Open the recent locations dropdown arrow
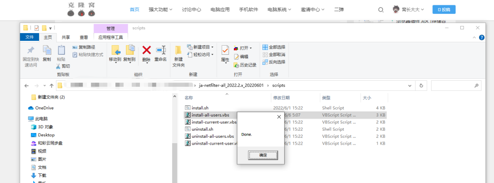Image resolution: width=494 pixels, height=183 pixels. click(44, 85)
